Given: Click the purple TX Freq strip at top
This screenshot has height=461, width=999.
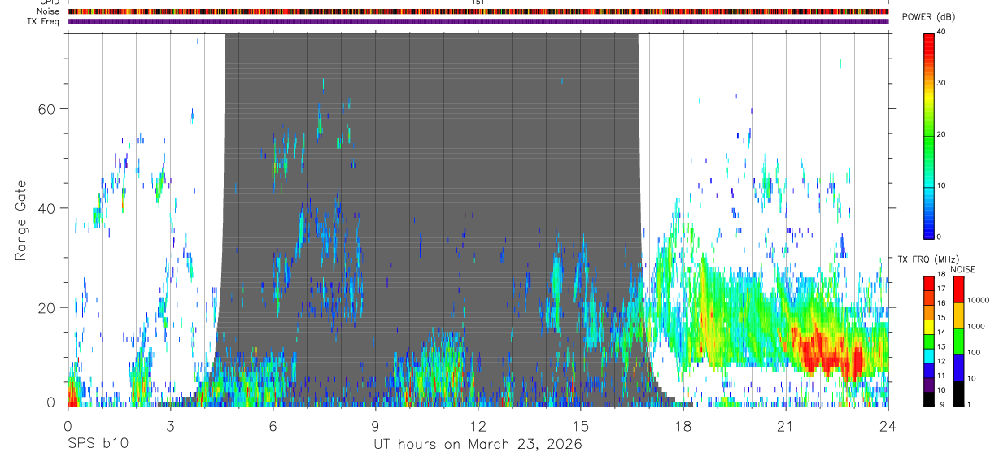Looking at the screenshot, I should [x=478, y=21].
